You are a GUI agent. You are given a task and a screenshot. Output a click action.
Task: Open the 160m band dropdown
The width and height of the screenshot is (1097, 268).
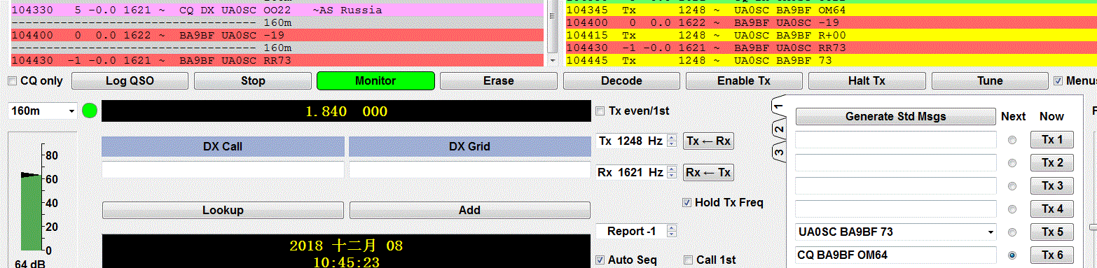pos(43,111)
